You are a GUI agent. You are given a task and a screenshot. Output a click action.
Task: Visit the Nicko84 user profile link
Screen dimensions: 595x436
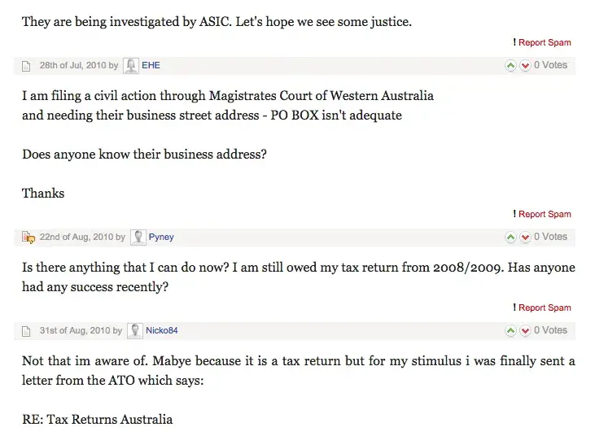tap(163, 331)
